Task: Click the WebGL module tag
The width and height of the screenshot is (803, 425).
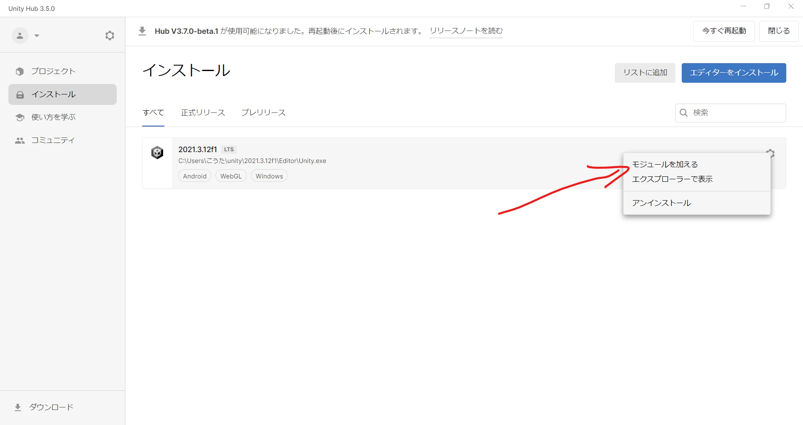Action: pyautogui.click(x=231, y=176)
